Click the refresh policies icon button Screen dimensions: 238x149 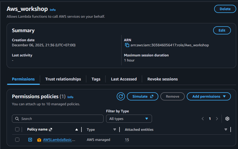[121, 96]
